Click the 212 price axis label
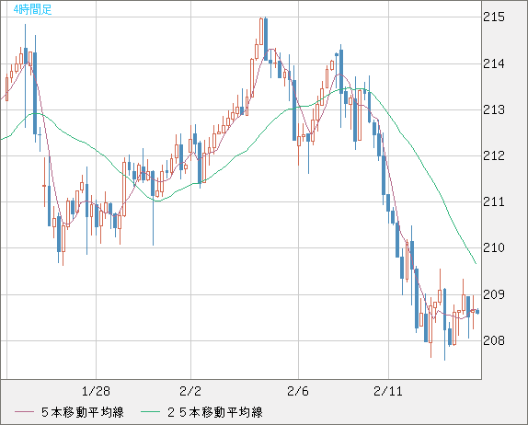 coord(494,155)
